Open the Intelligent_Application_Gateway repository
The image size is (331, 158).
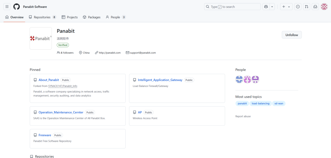click(160, 80)
